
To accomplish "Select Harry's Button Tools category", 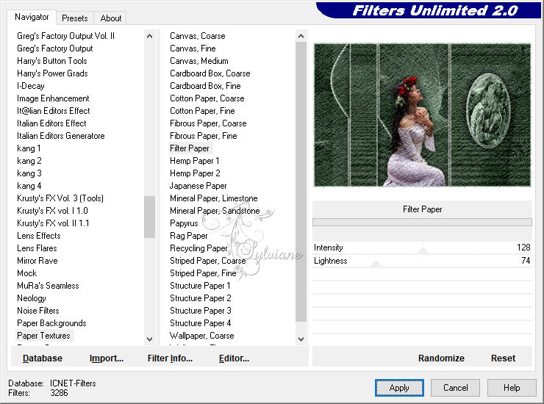I will (x=51, y=61).
